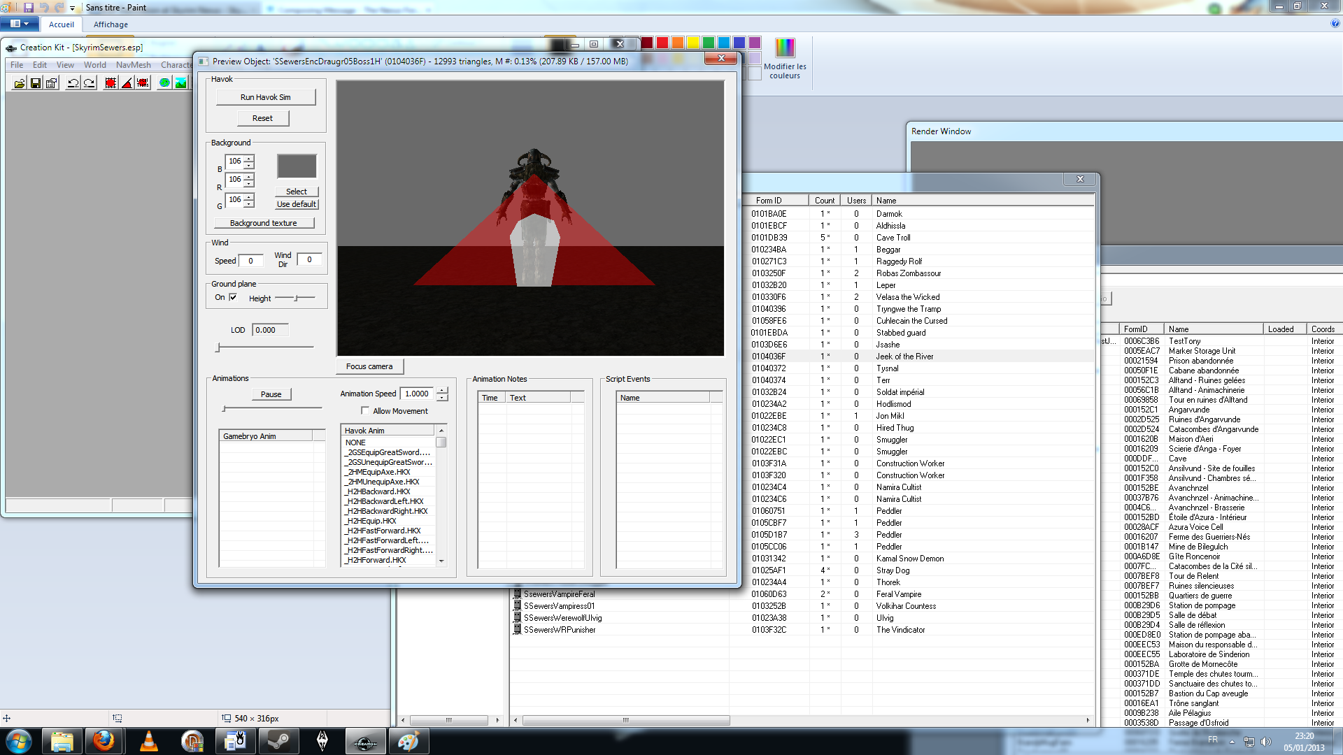
Task: Open the World menu in Creation Kit
Action: [x=95, y=65]
